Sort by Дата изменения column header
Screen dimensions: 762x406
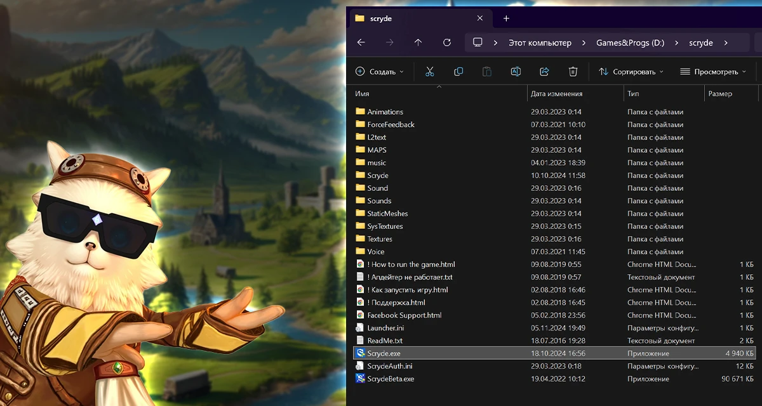pyautogui.click(x=557, y=94)
